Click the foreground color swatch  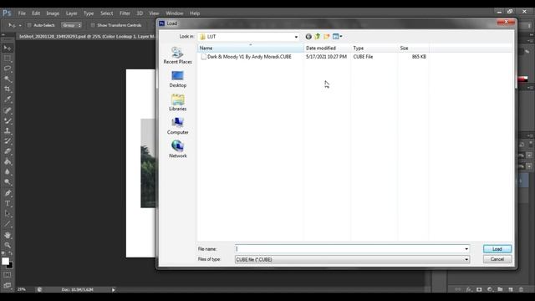pyautogui.click(x=5, y=261)
